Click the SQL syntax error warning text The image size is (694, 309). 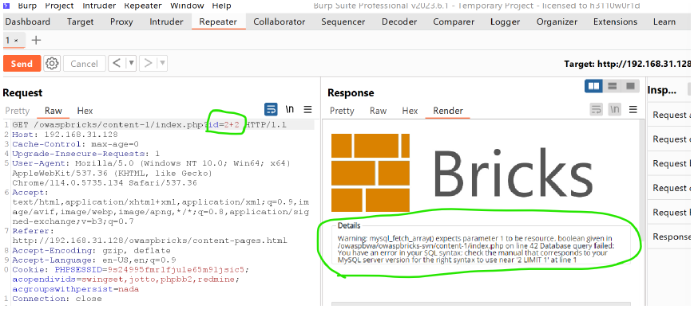coord(475,249)
